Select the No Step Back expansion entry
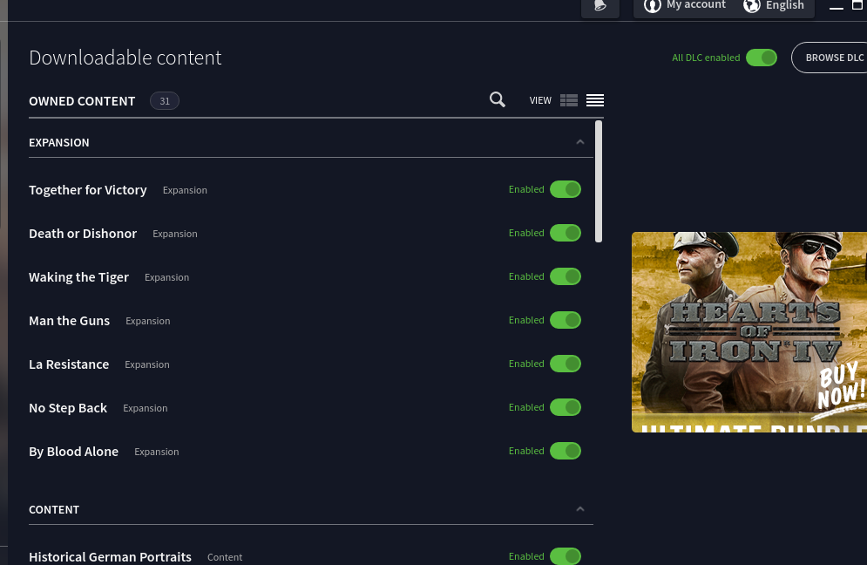 point(68,408)
